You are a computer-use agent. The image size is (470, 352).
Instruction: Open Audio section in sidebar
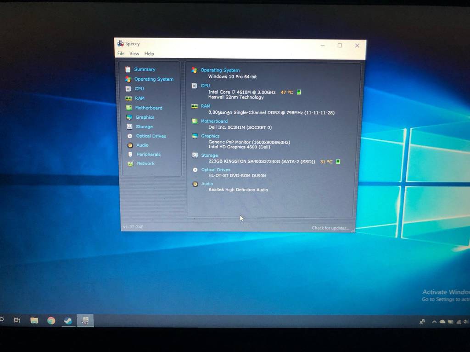coord(142,145)
